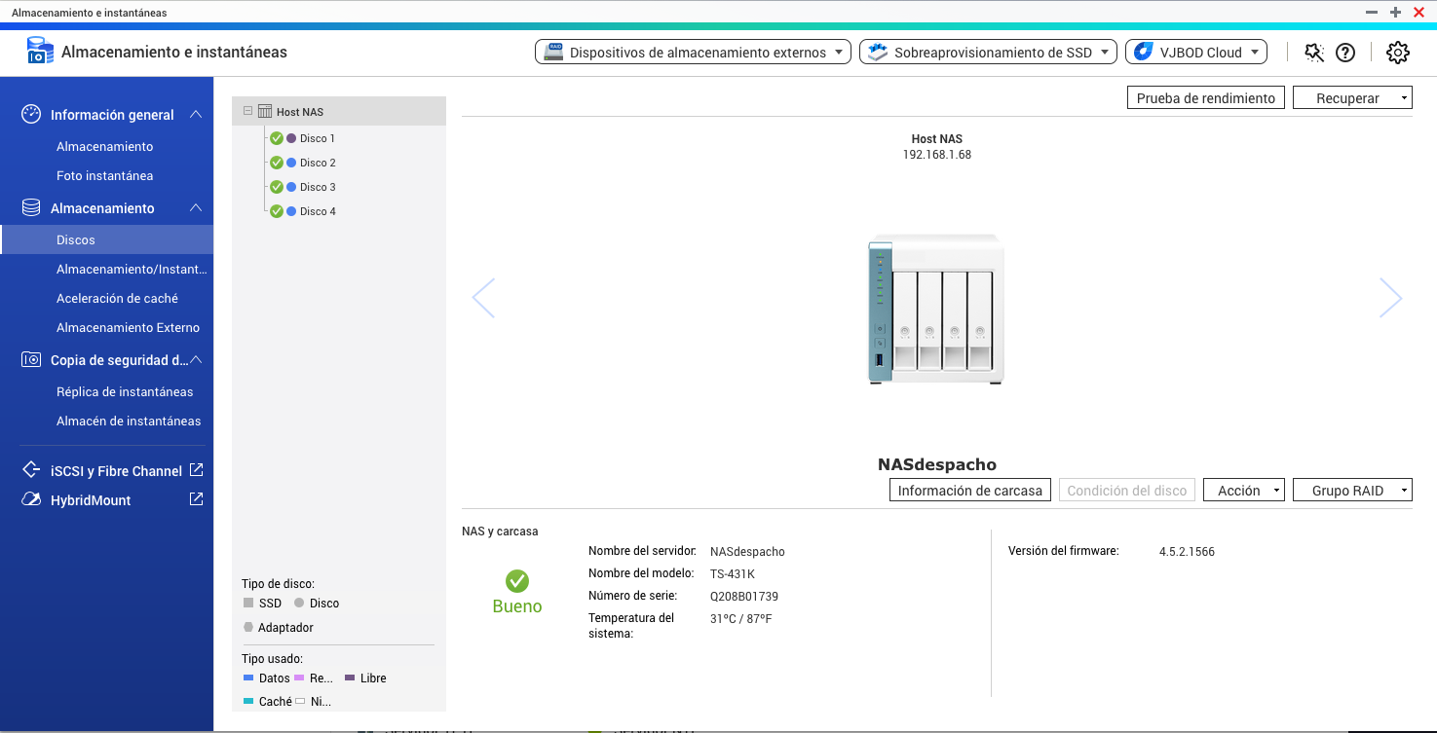Expand the Grupo RAID dropdown
The width and height of the screenshot is (1437, 733).
1351,491
